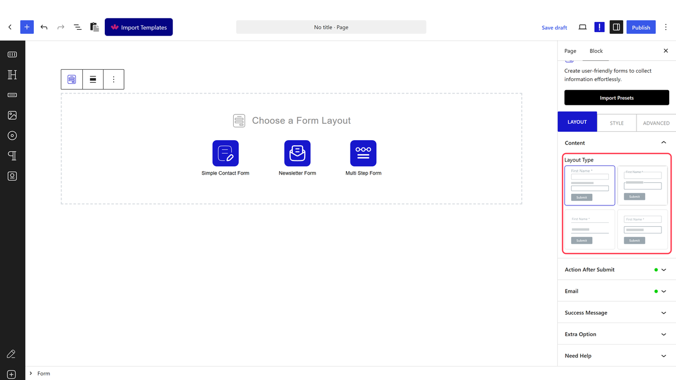Click the Import Templates button
This screenshot has height=380, width=676.
coord(139,27)
